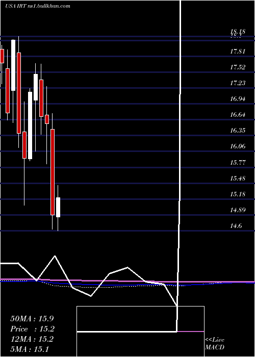Click the 16.35 price axis label
The height and width of the screenshot is (357, 255).
(x=238, y=131)
